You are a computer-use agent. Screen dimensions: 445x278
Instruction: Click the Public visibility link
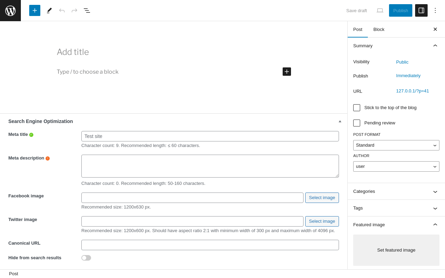402,62
